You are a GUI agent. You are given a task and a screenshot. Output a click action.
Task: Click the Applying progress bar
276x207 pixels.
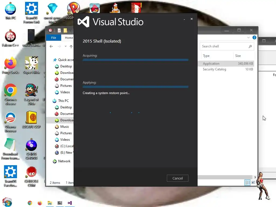pyautogui.click(x=135, y=87)
